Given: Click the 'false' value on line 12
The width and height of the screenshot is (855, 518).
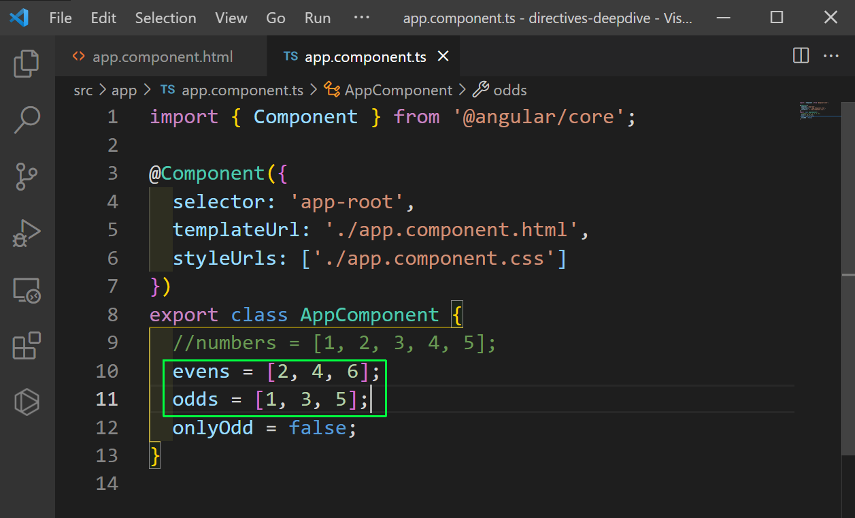Looking at the screenshot, I should pyautogui.click(x=317, y=427).
